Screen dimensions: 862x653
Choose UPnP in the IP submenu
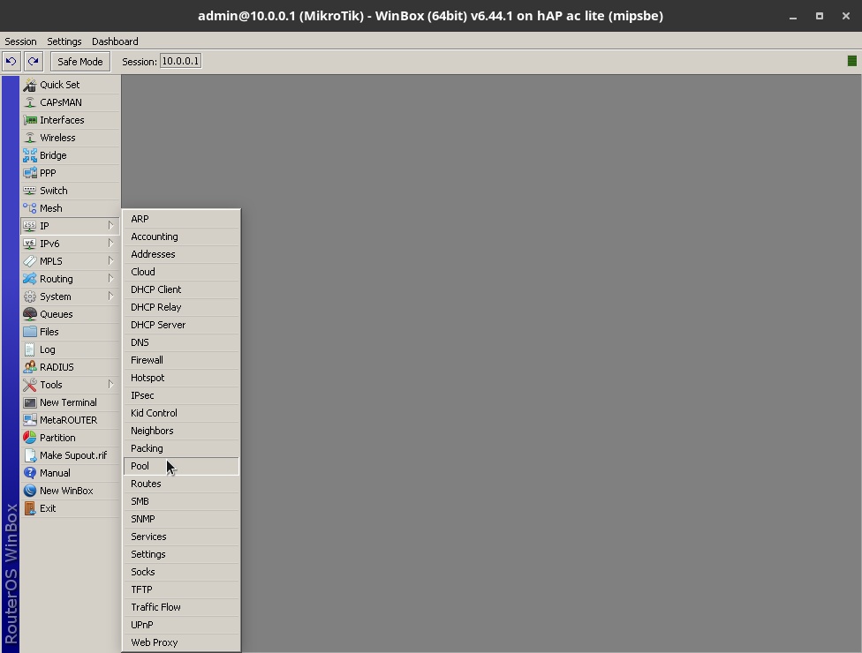[181, 625]
